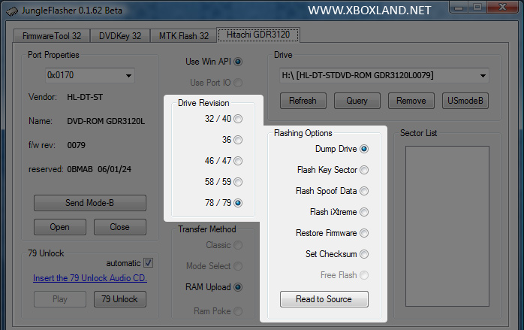The image size is (524, 330).
Task: Click the Close port button
Action: coord(120,227)
